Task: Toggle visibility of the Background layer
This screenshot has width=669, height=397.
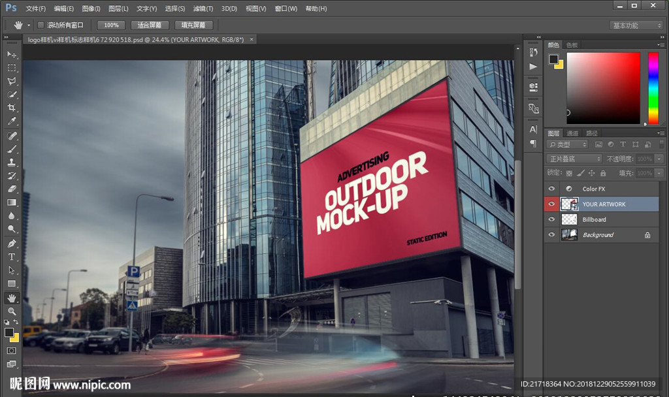Action: click(x=551, y=235)
